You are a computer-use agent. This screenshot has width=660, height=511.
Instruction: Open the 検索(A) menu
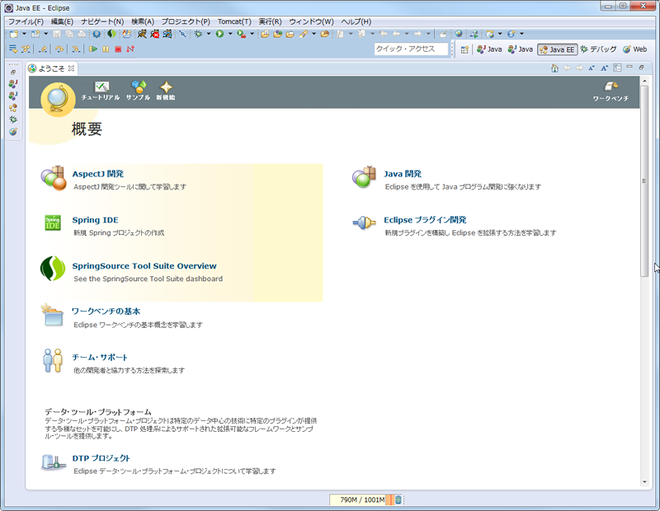(x=143, y=21)
